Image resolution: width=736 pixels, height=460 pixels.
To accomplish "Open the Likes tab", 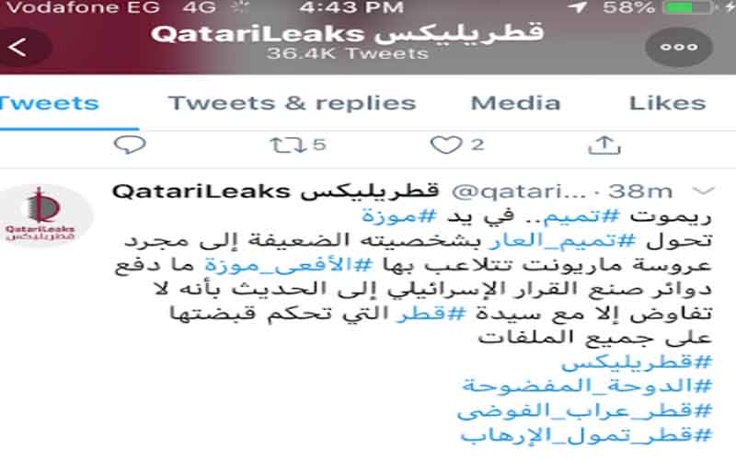I will (x=667, y=103).
